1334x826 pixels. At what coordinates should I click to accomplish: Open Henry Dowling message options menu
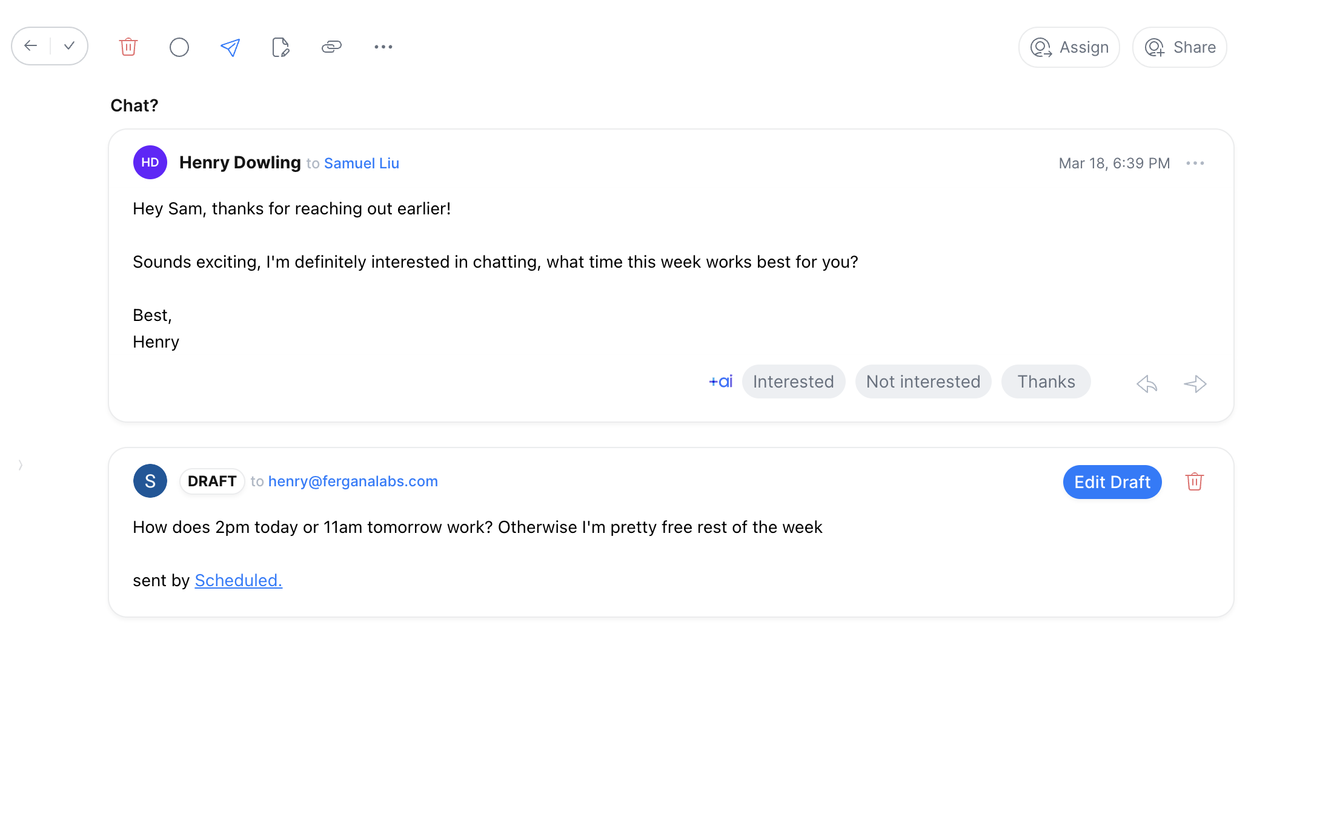tap(1195, 164)
